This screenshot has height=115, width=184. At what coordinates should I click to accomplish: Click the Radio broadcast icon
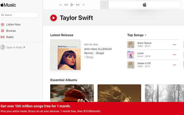coord(3,37)
